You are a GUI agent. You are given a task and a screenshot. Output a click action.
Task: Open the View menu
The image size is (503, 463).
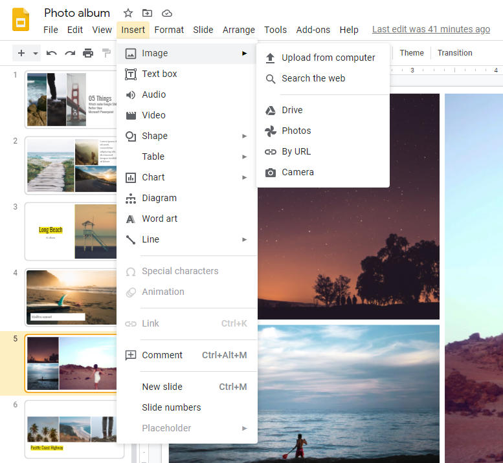pyautogui.click(x=102, y=30)
